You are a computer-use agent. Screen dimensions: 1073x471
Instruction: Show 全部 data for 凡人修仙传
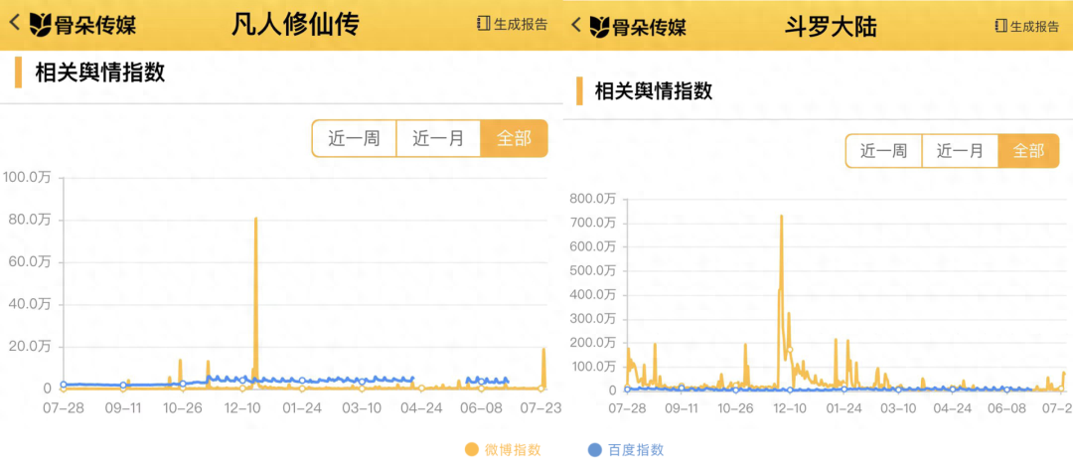click(514, 138)
